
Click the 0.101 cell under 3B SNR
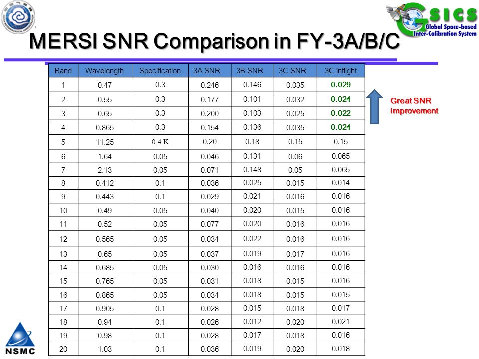pos(252,99)
